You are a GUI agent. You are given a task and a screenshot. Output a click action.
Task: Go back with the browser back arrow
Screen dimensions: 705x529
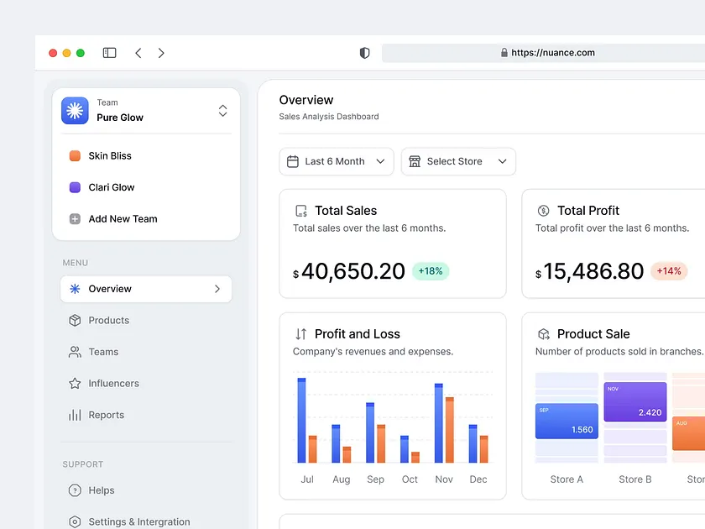pos(138,53)
